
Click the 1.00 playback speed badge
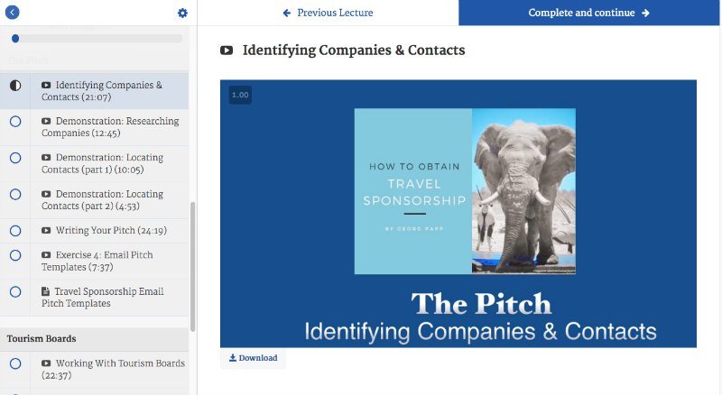(240, 95)
